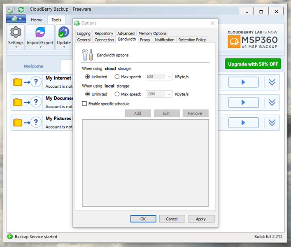Click the green Backup Service status icon
Viewport: 291px width, 247px height.
point(10,236)
